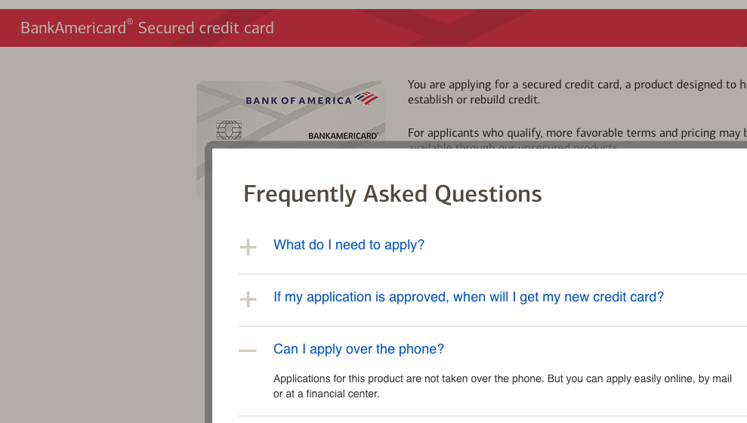The width and height of the screenshot is (747, 423).
Task: Click the "BANKAMERICARD" label on the card
Action: coord(343,136)
